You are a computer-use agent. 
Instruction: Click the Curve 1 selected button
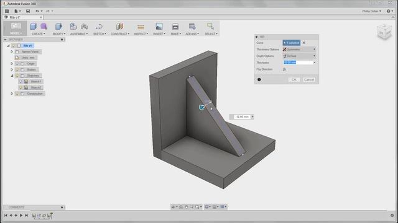click(292, 43)
